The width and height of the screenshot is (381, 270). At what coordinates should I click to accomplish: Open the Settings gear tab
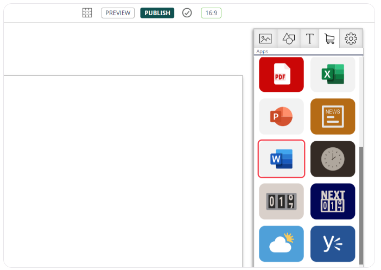pyautogui.click(x=351, y=39)
